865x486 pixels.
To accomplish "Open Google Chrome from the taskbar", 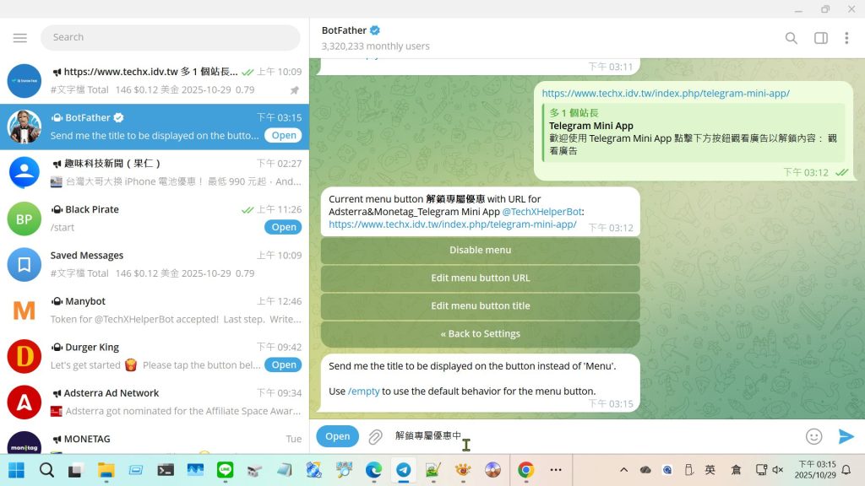I will pyautogui.click(x=525, y=470).
